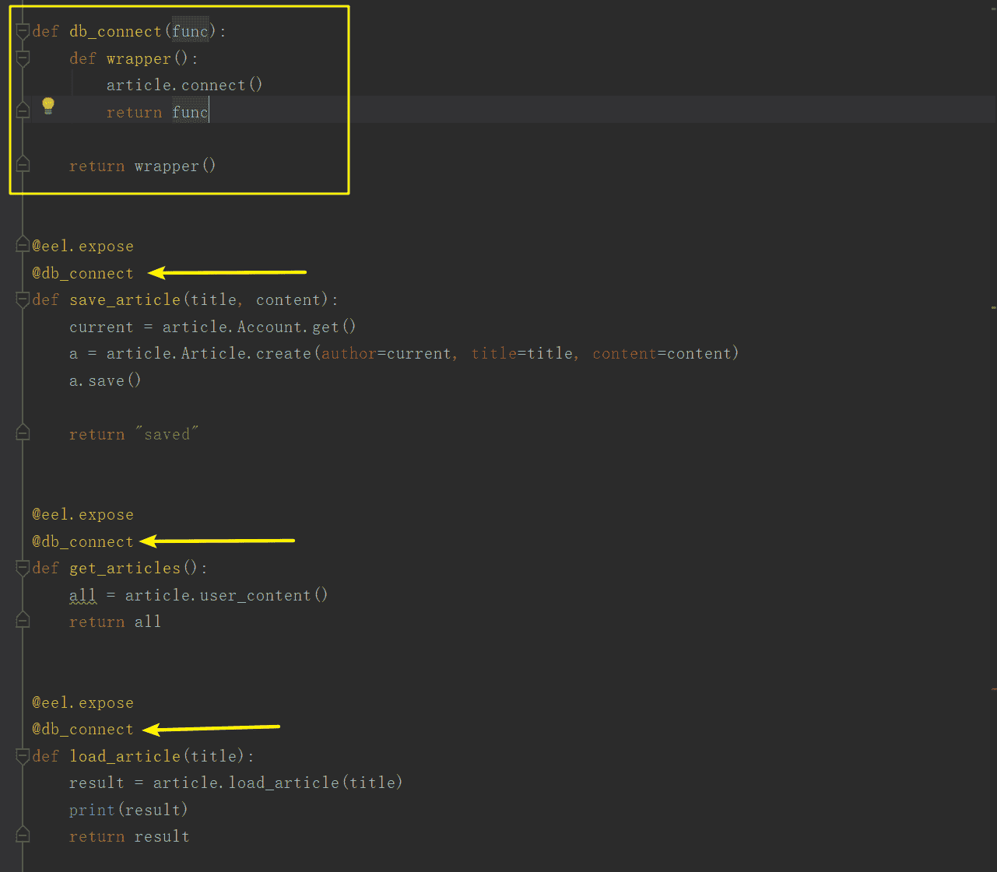The width and height of the screenshot is (997, 872).
Task: Click fold end marker beside 'return all'
Action: [x=23, y=622]
